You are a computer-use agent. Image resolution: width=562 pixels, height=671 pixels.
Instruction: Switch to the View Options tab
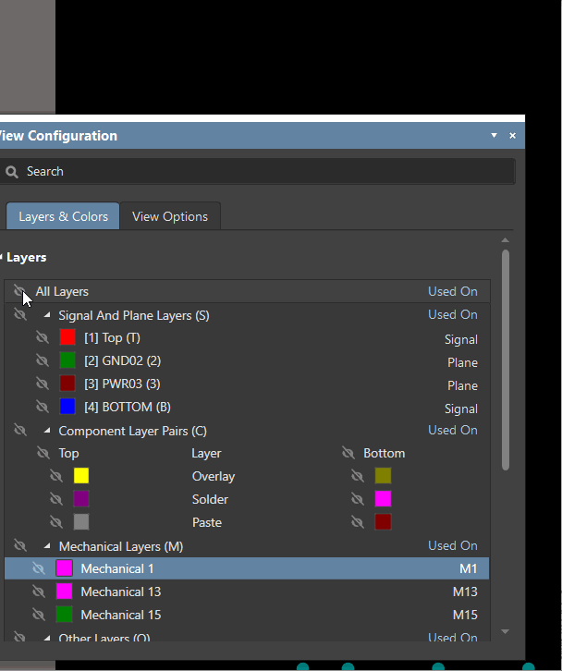(x=170, y=216)
